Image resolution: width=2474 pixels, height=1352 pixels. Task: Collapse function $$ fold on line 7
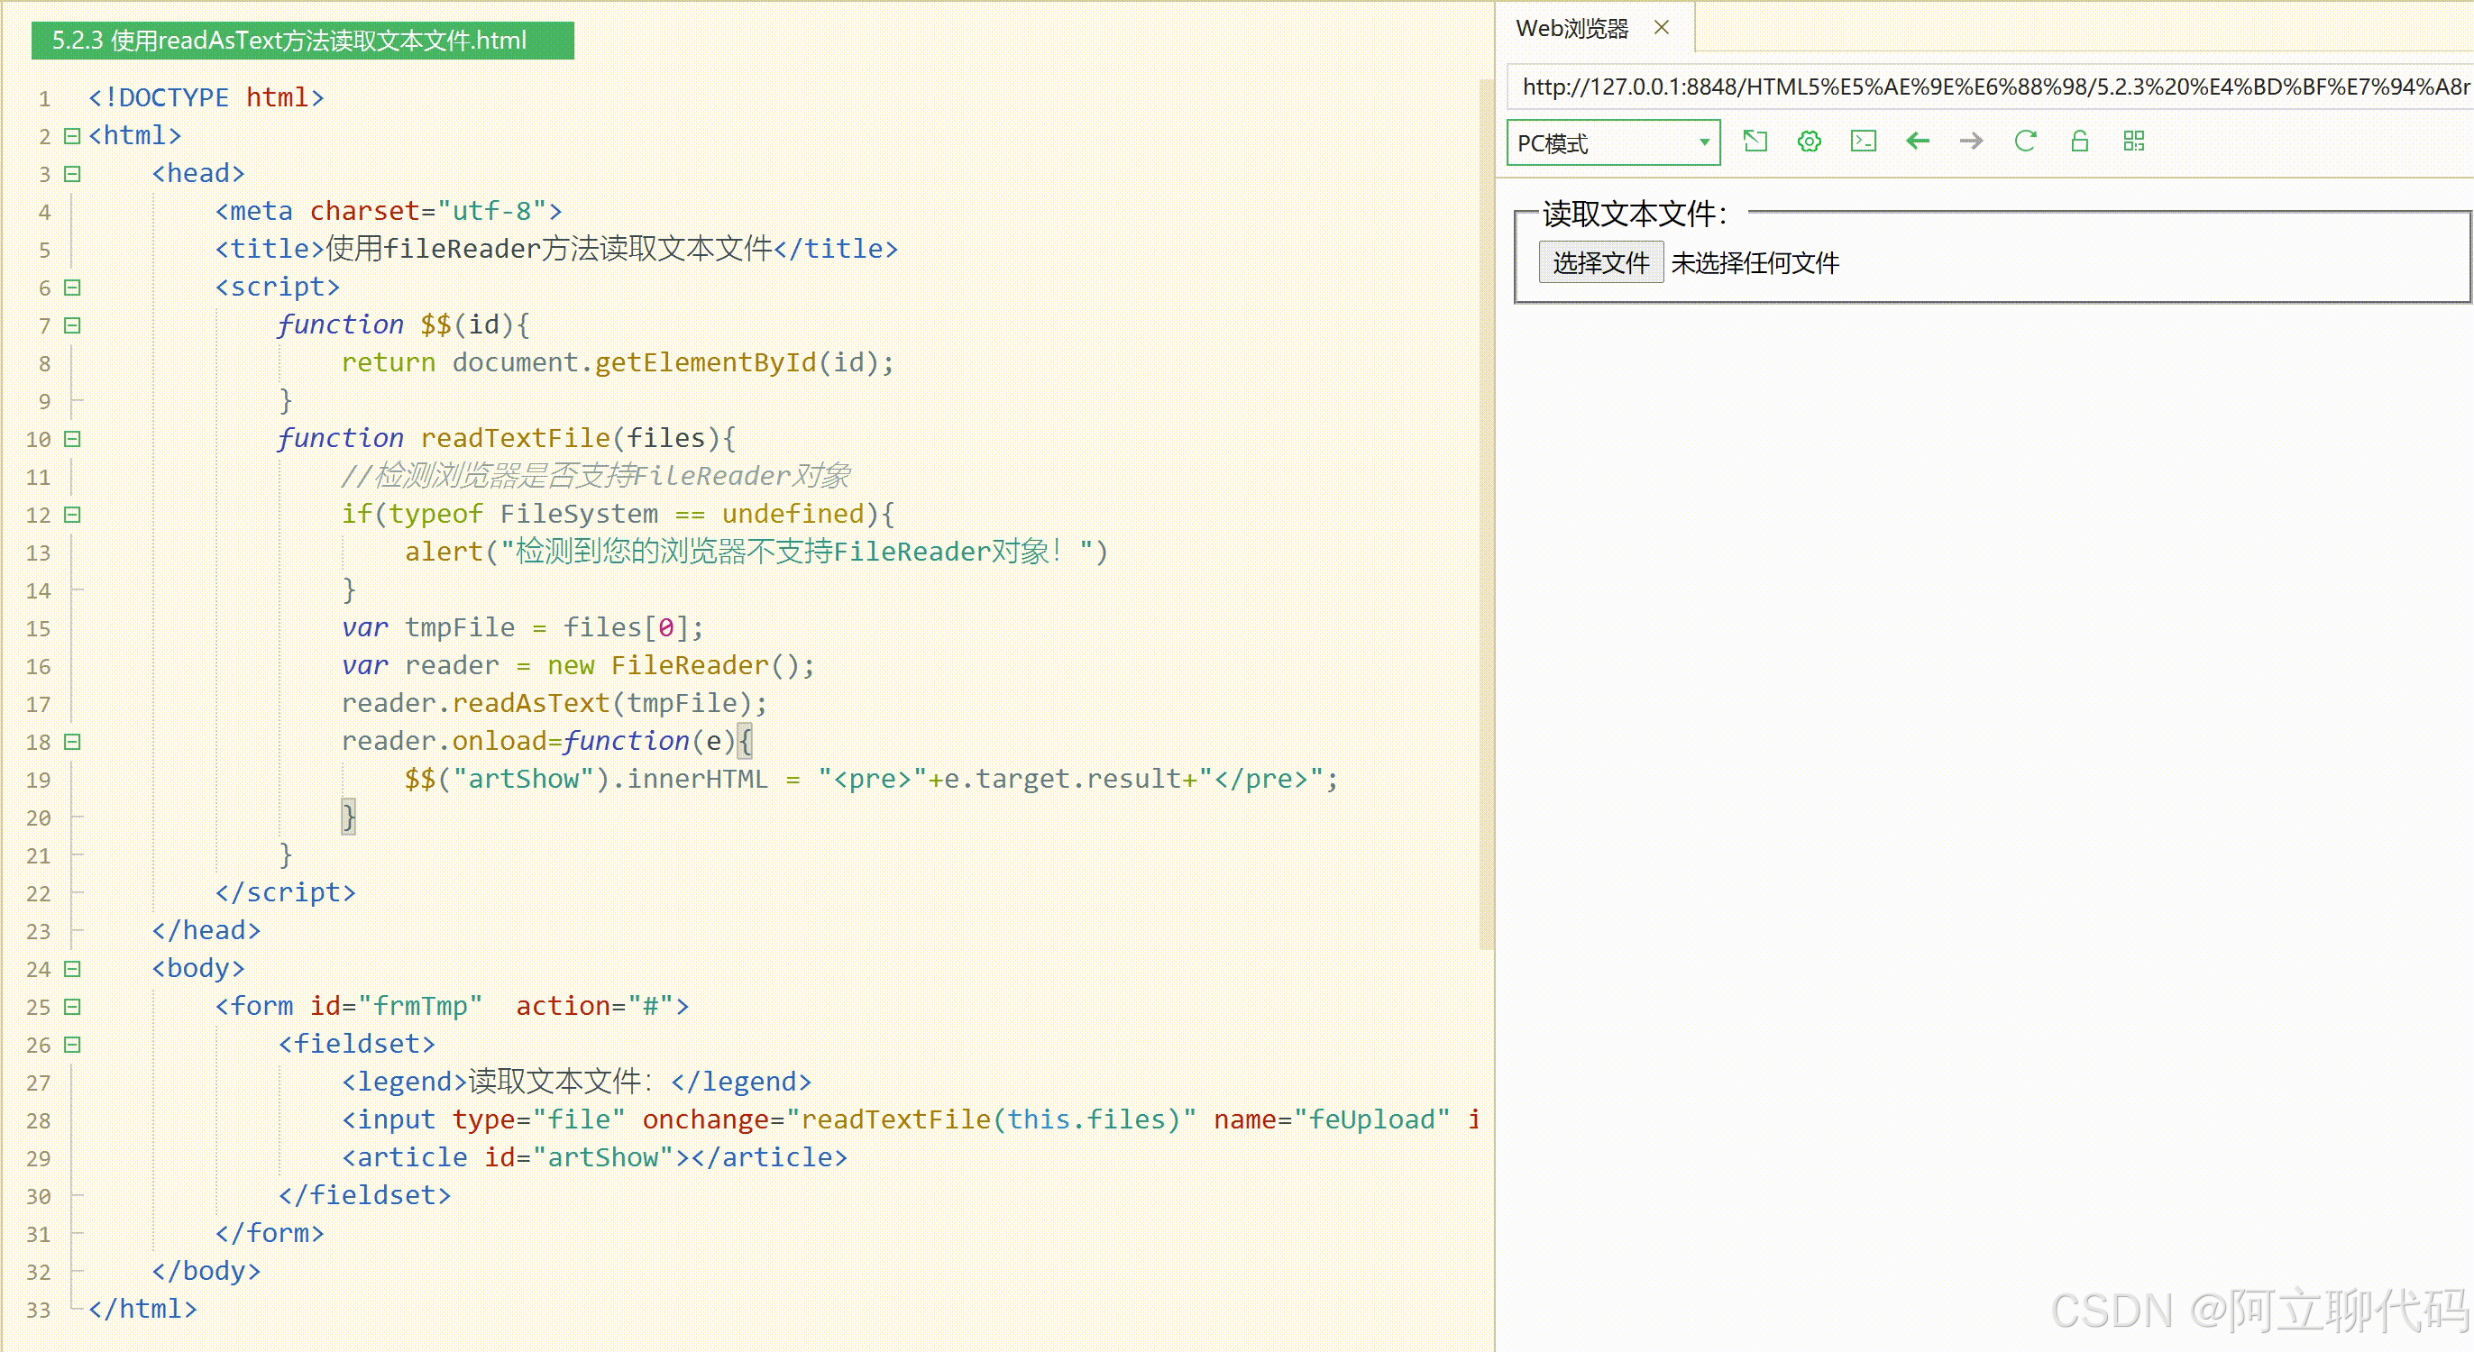click(x=72, y=325)
